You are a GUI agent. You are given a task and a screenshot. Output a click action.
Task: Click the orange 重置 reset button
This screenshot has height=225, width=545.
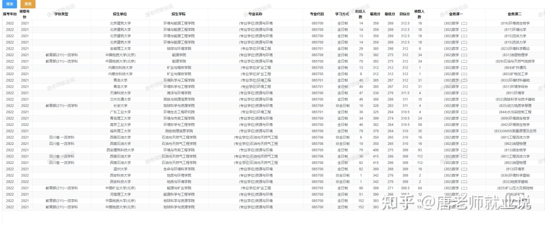(x=28, y=4)
